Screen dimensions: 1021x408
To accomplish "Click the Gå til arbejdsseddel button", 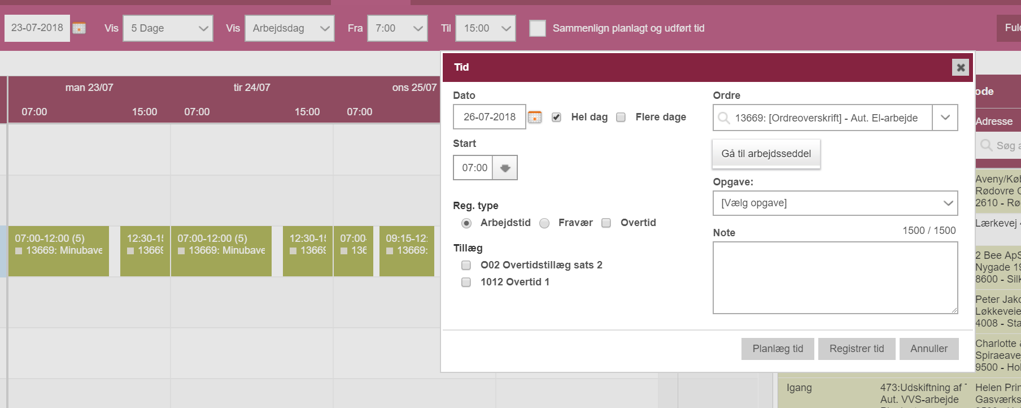I will tap(766, 154).
